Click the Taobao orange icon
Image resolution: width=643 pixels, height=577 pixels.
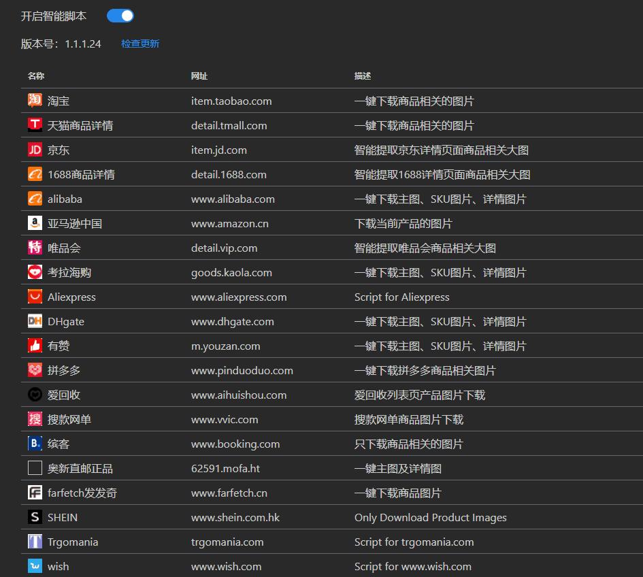point(35,101)
